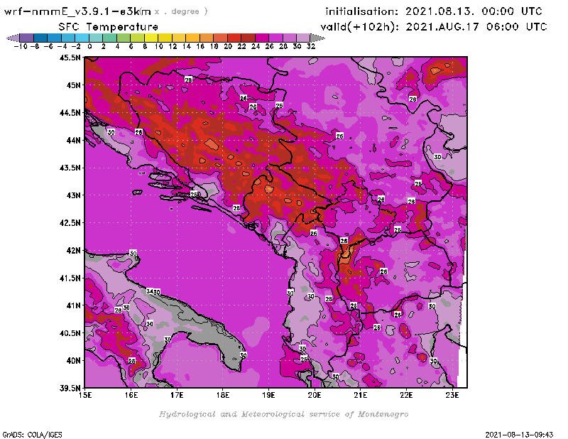
Task: Click the '42.5N' latitude label
Action: (x=70, y=223)
